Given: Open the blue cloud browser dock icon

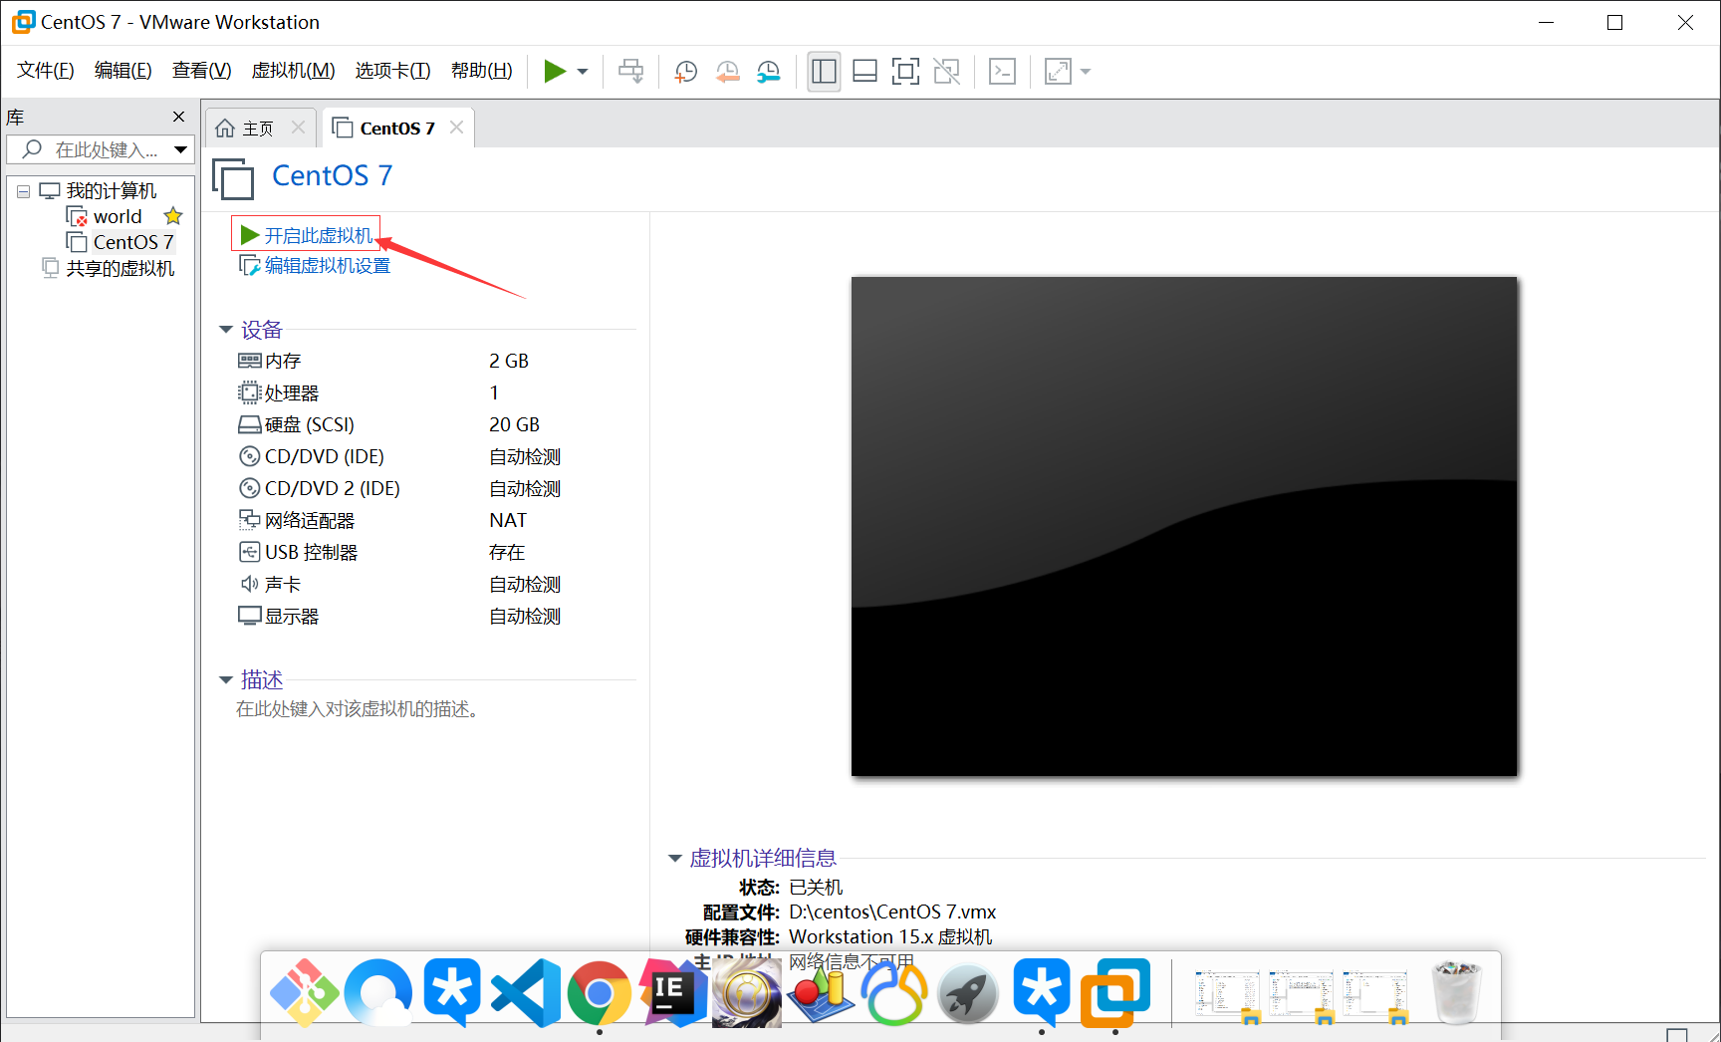Looking at the screenshot, I should [378, 992].
